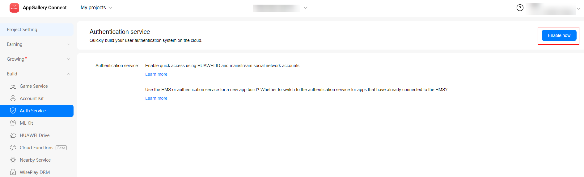Open the Growing menu label
The image size is (584, 177).
coord(15,59)
